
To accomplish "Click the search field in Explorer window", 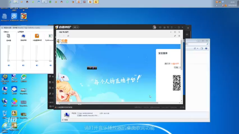I will coord(197,44).
